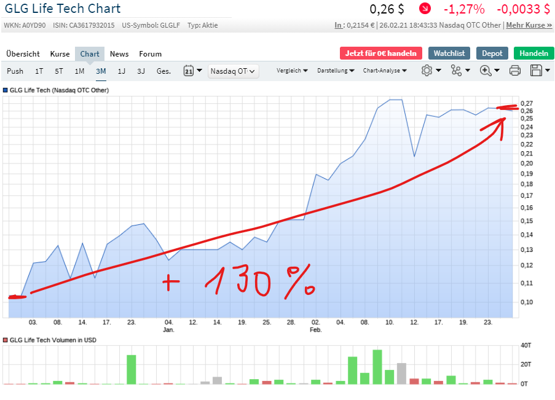Image resolution: width=555 pixels, height=400 pixels.
Task: Click red Volumen legend swatch
Action: click(x=6, y=340)
